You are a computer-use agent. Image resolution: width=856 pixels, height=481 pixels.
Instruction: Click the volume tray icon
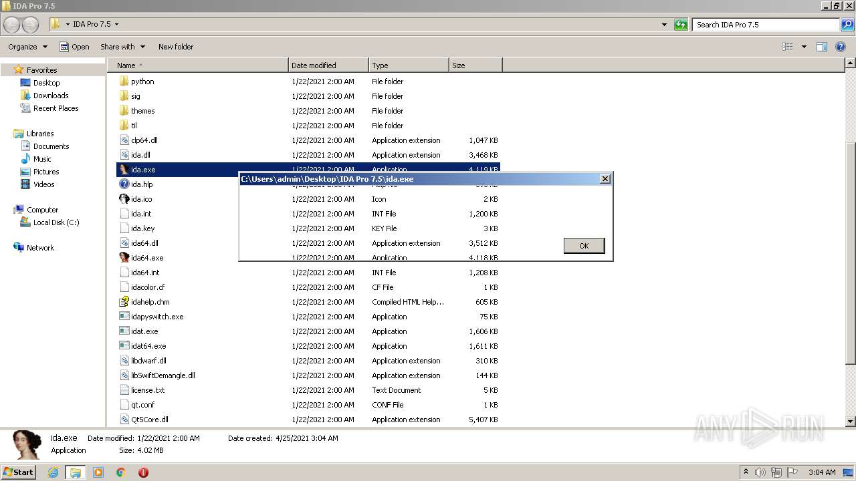[x=761, y=472]
